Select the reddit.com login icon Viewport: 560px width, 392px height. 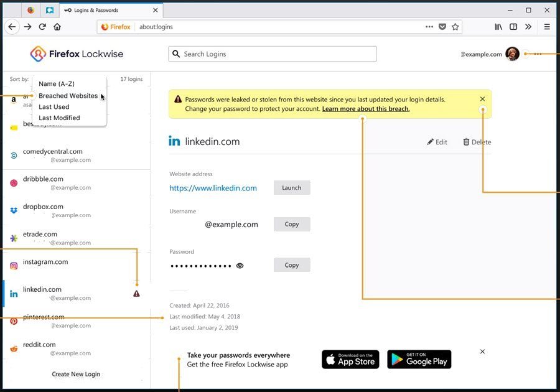(14, 349)
